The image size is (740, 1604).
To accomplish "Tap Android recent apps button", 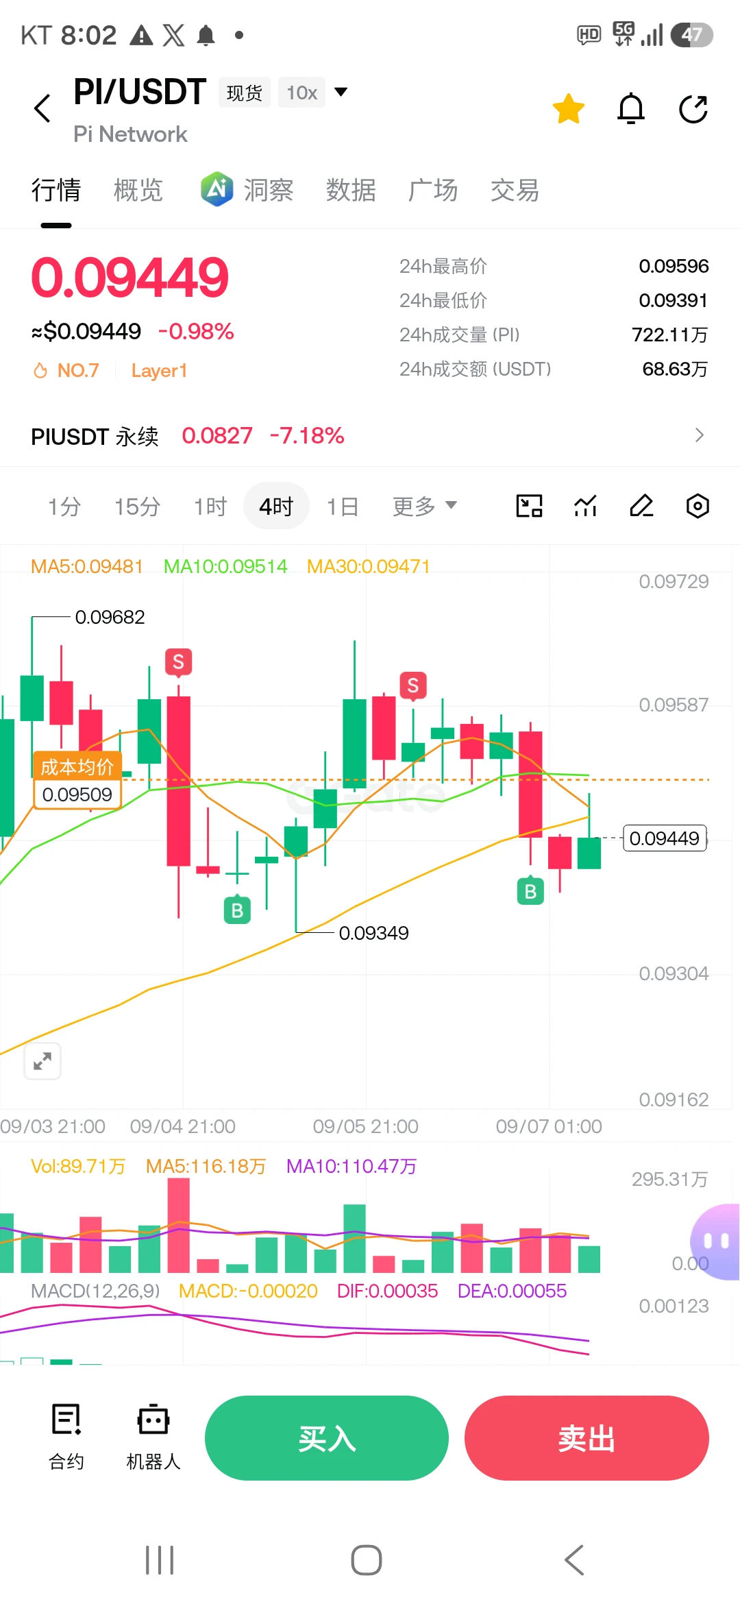I will pos(160,1560).
